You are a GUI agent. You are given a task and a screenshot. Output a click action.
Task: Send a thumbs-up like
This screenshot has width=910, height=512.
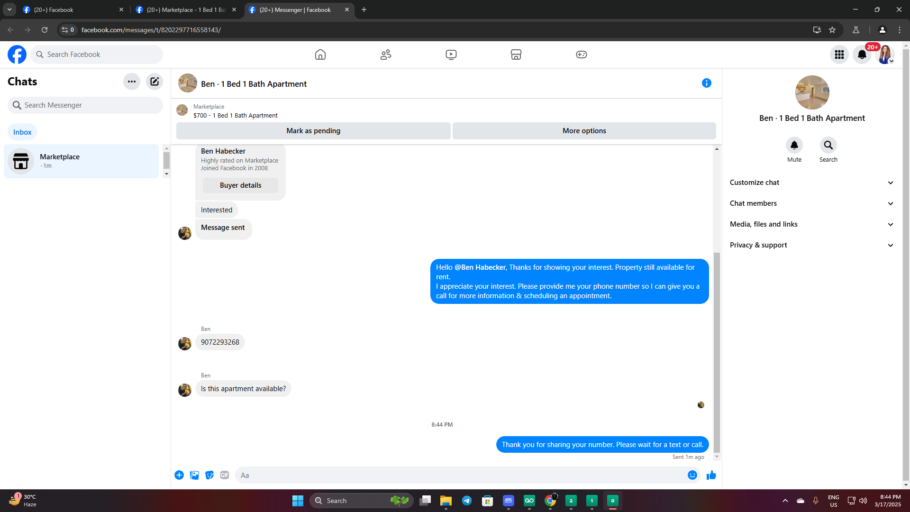[711, 475]
